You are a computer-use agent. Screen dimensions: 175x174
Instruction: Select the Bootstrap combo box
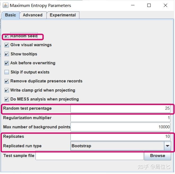tap(117, 146)
